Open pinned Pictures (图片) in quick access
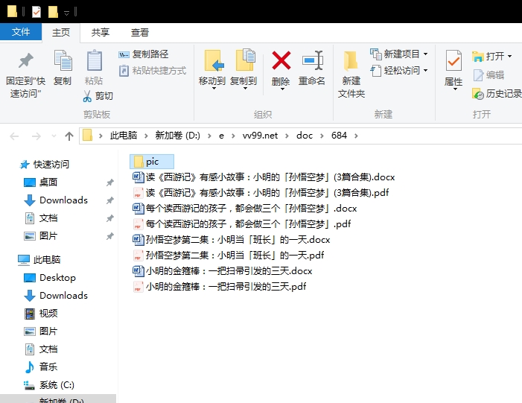This screenshot has height=403, width=522. pyautogui.click(x=41, y=236)
